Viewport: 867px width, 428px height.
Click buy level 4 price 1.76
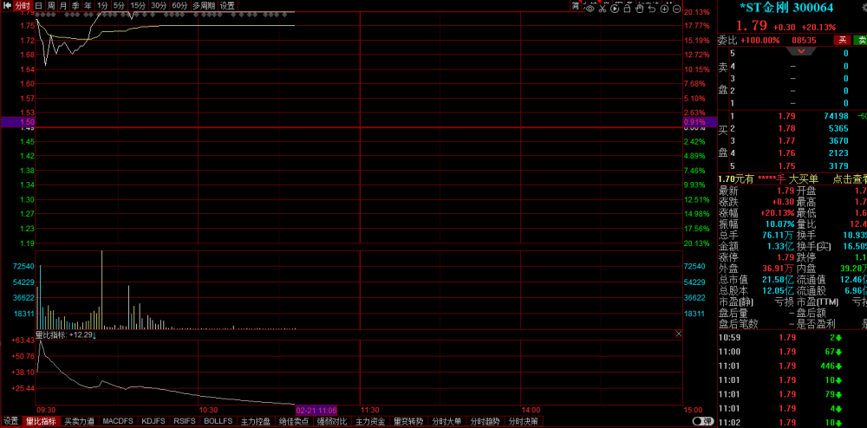[x=786, y=153]
